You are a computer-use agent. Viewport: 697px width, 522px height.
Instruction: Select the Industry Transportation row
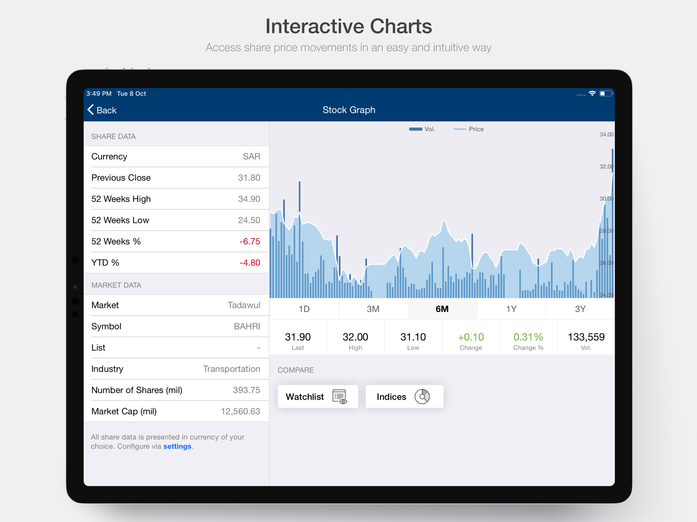point(176,369)
